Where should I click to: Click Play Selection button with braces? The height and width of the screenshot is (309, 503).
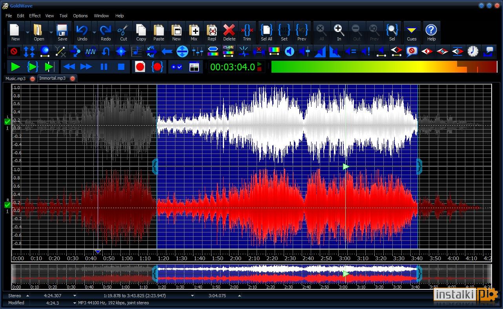33,67
